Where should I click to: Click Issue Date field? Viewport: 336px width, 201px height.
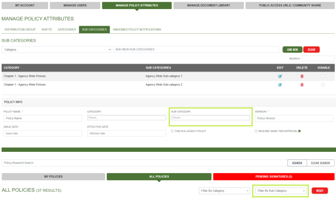pos(43,134)
